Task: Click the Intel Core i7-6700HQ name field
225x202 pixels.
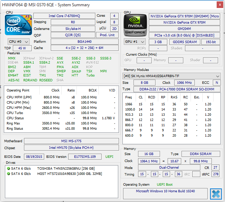Action: pos(64,16)
